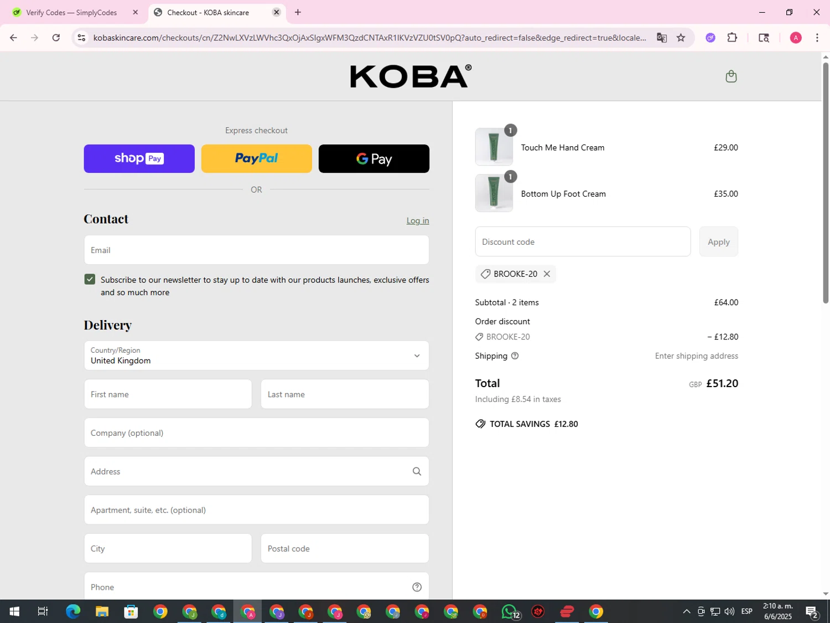Screen dimensions: 830x623
Task: Expand the Country/Region dropdown
Action: pyautogui.click(x=256, y=356)
